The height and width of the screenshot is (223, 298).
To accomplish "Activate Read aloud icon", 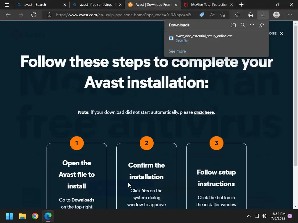I will (x=212, y=15).
